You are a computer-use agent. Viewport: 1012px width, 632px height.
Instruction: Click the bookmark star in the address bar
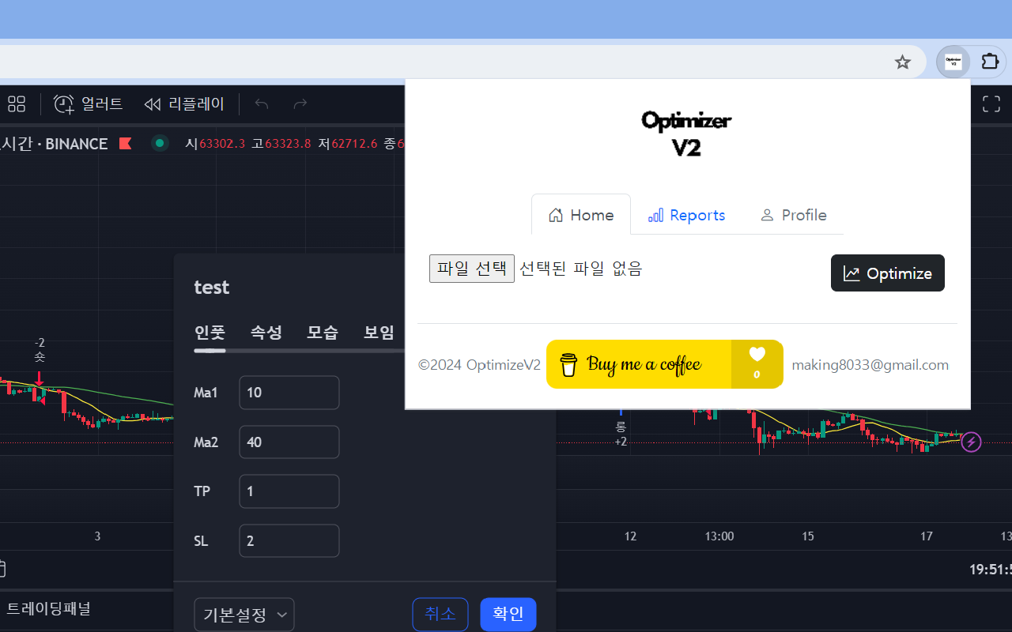click(x=902, y=62)
